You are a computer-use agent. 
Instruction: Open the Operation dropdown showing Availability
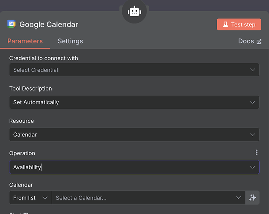pos(134,167)
